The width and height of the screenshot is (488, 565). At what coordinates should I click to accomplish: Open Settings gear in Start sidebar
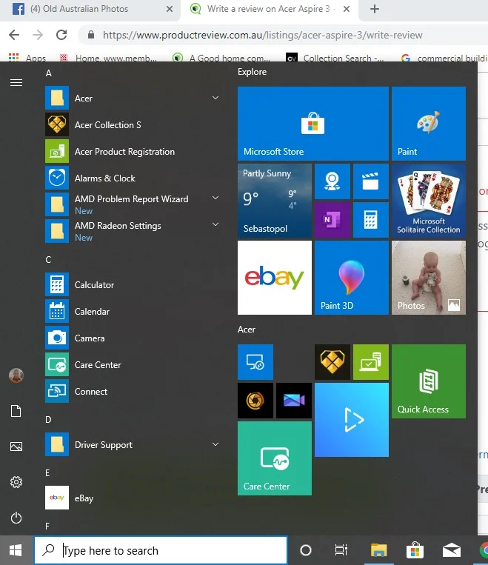16,482
